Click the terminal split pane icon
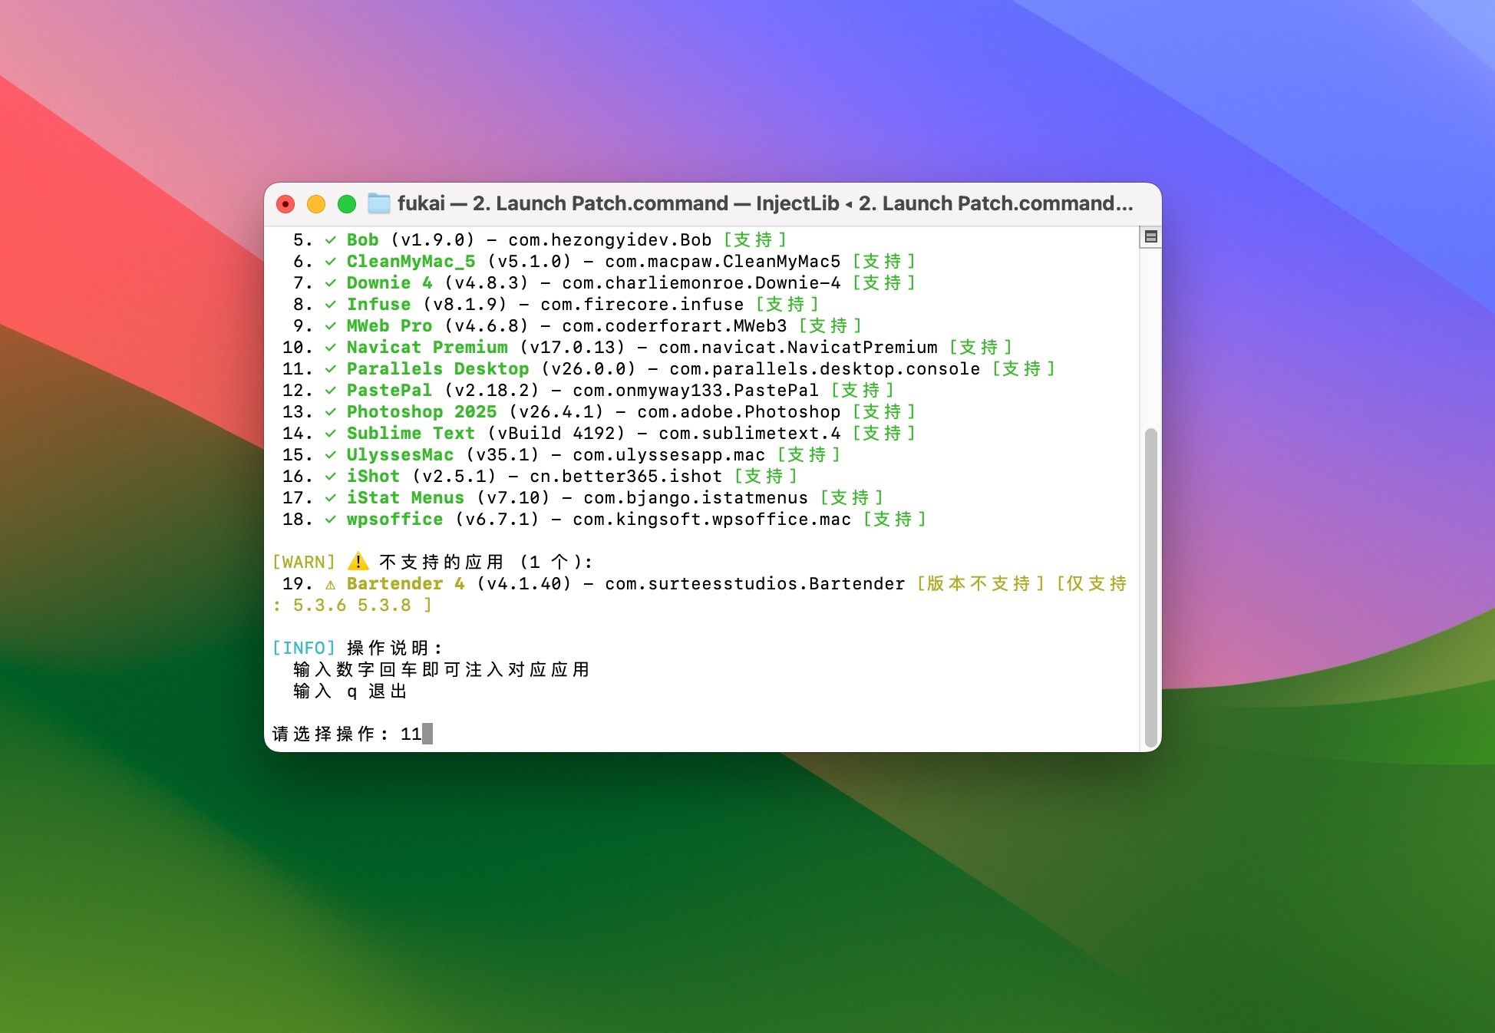 click(1150, 236)
